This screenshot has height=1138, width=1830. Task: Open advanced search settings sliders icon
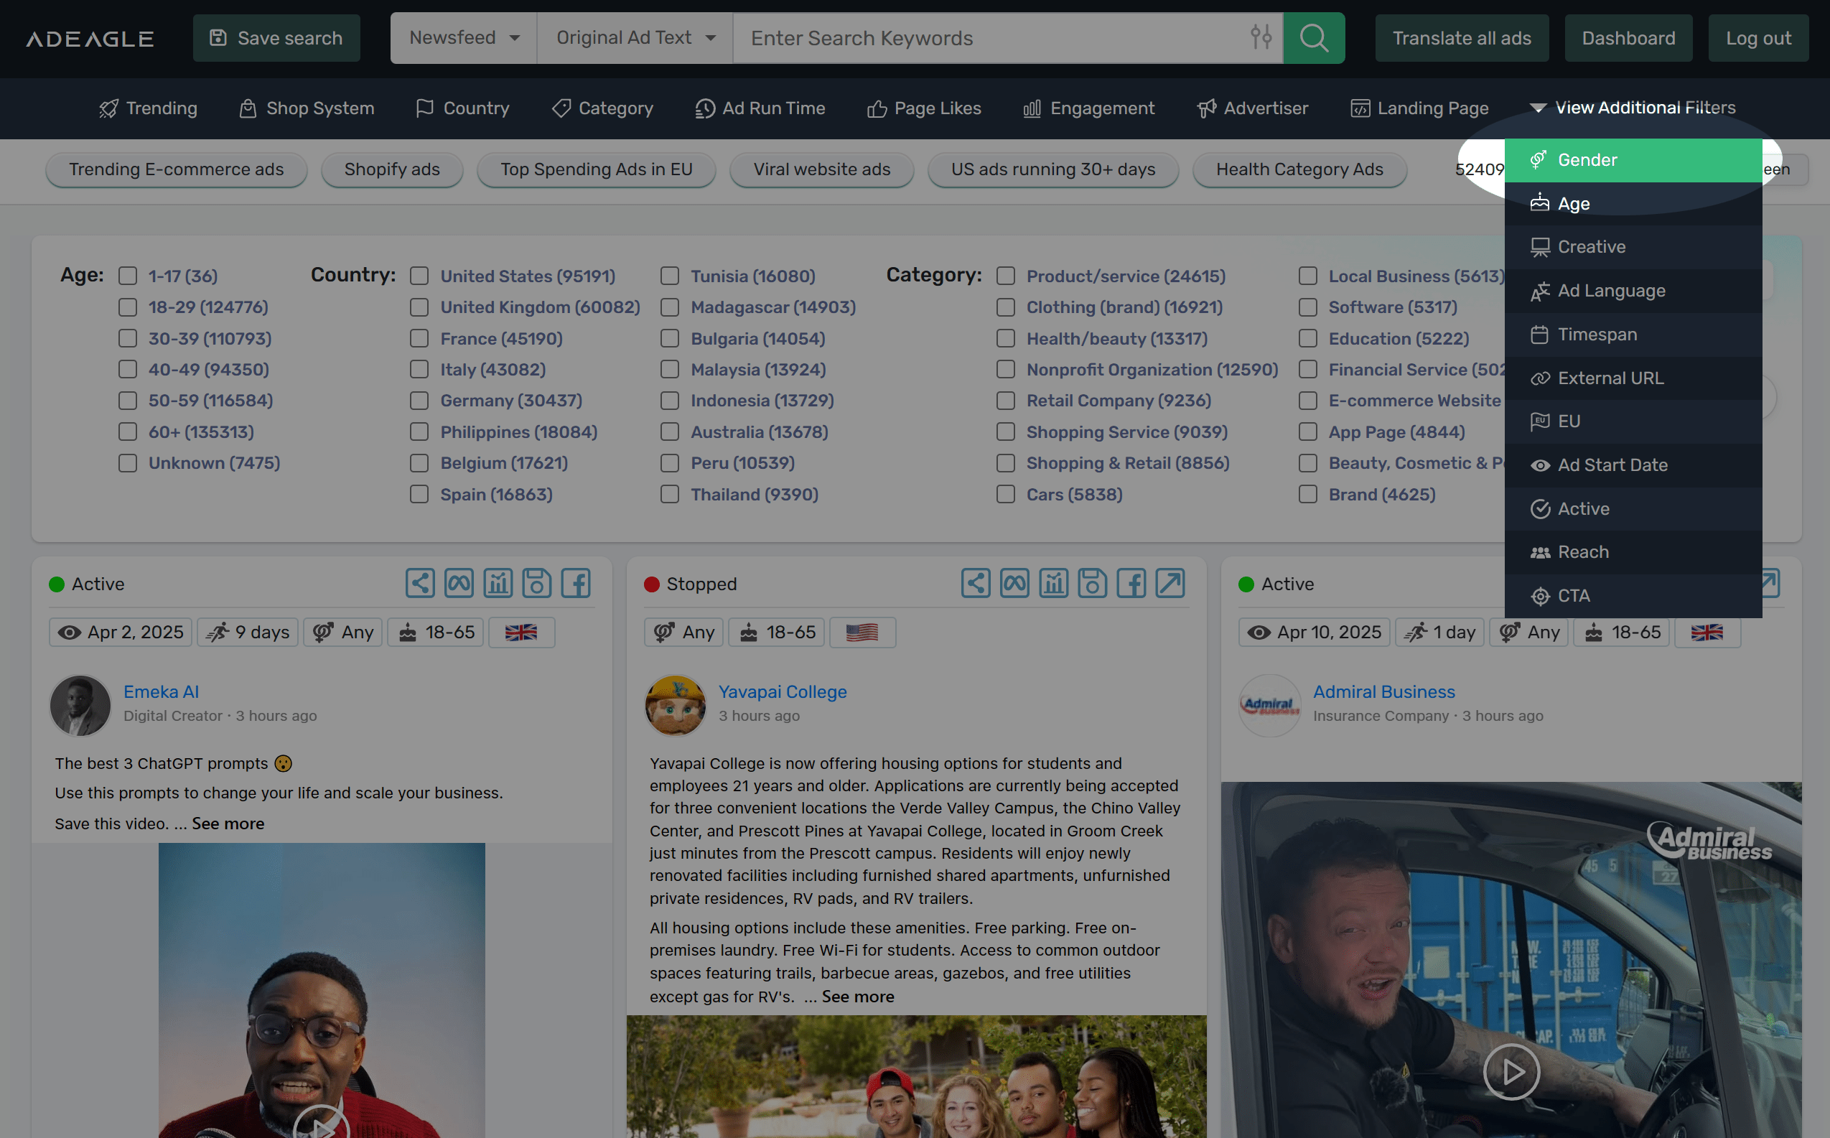point(1261,37)
